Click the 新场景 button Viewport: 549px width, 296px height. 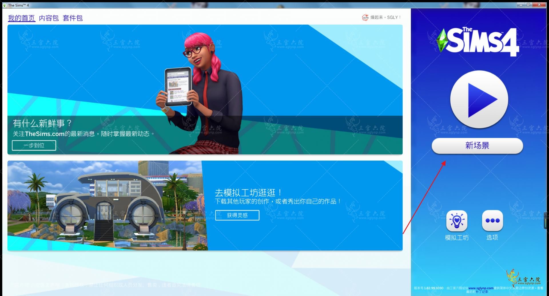tap(477, 146)
